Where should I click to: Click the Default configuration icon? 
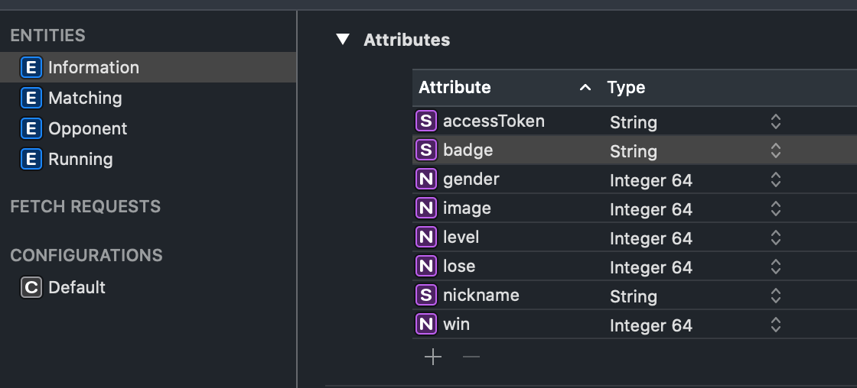pos(31,287)
